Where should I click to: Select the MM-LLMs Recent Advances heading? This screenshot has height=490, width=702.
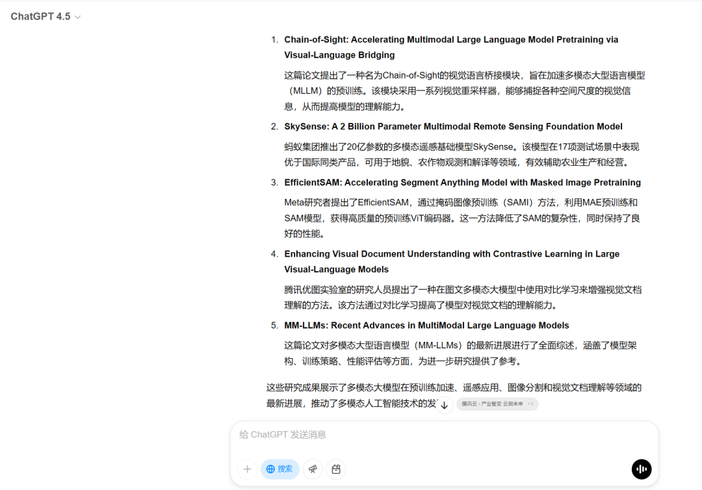[426, 326]
